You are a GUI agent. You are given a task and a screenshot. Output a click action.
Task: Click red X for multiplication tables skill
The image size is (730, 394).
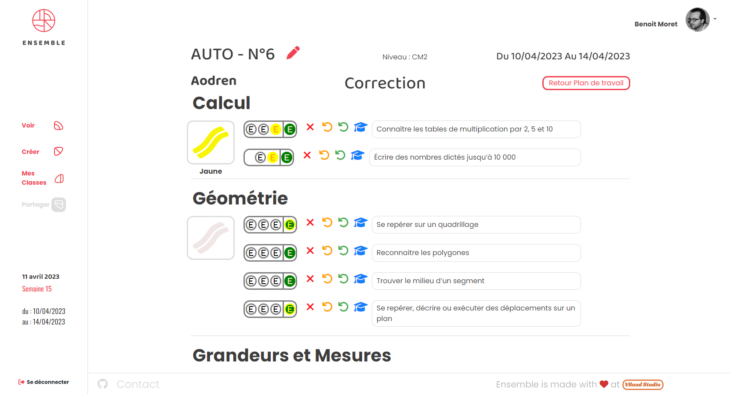click(310, 127)
